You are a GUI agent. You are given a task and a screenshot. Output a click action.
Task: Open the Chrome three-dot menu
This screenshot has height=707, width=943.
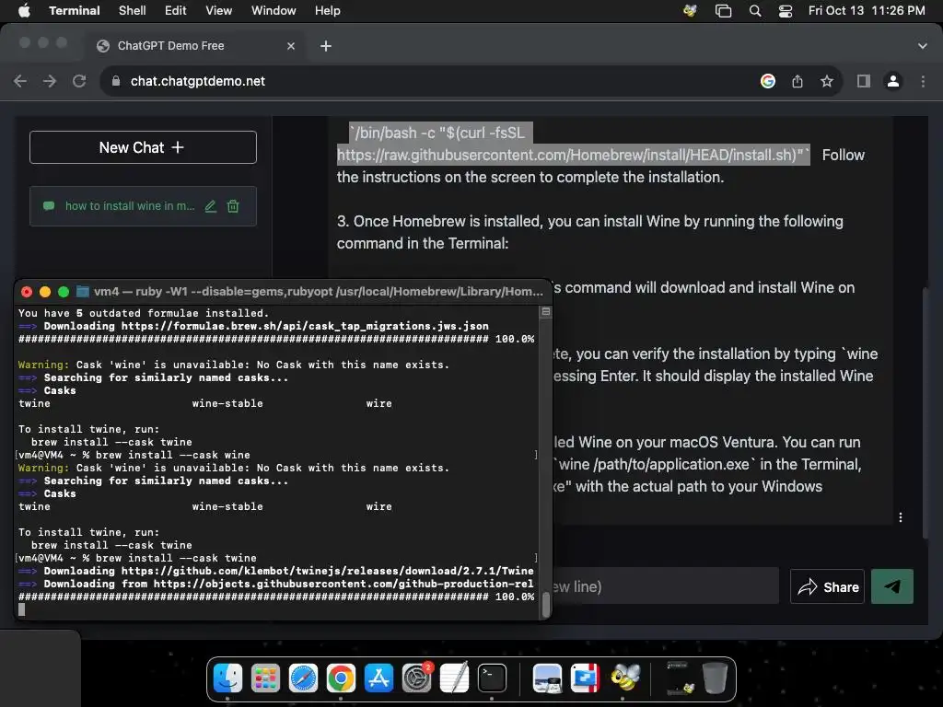tap(923, 81)
